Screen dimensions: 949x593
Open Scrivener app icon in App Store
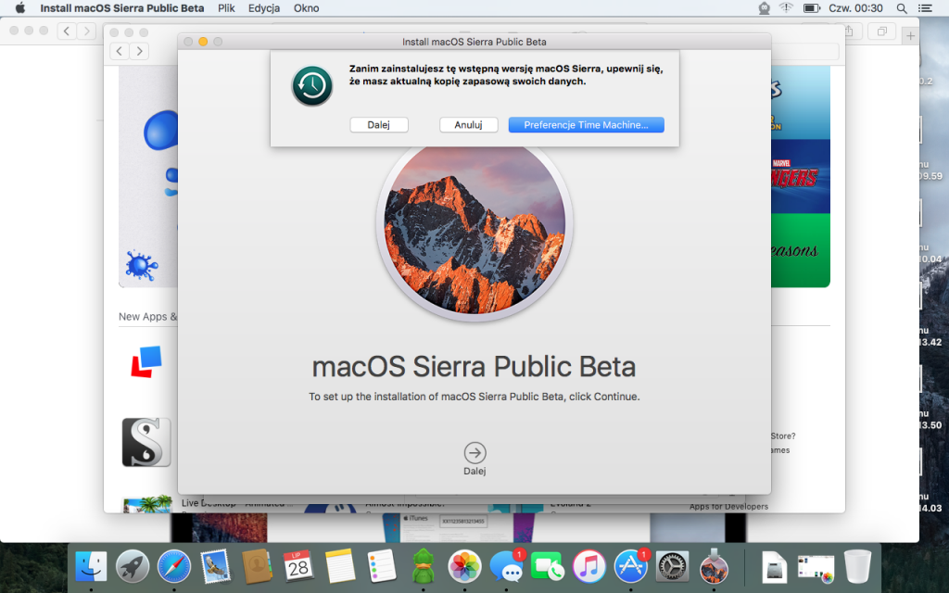146,442
